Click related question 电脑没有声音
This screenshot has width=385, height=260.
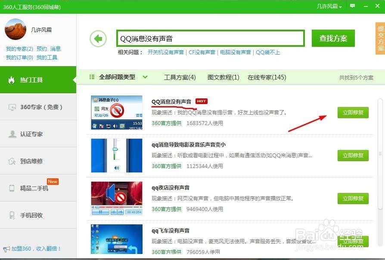click(x=235, y=52)
